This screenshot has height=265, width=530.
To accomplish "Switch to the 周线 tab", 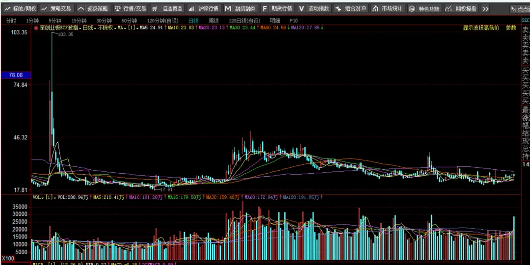I will click(x=213, y=21).
